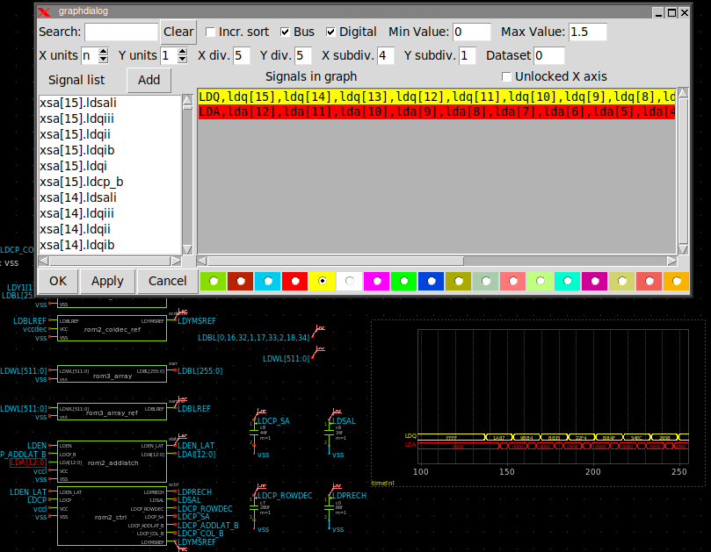
Task: Clear the search with the Clear button
Action: pyautogui.click(x=178, y=32)
